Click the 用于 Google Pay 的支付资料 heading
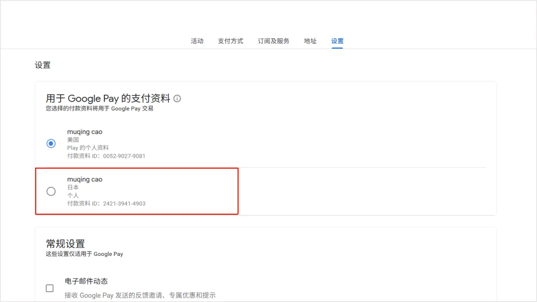 click(x=108, y=98)
